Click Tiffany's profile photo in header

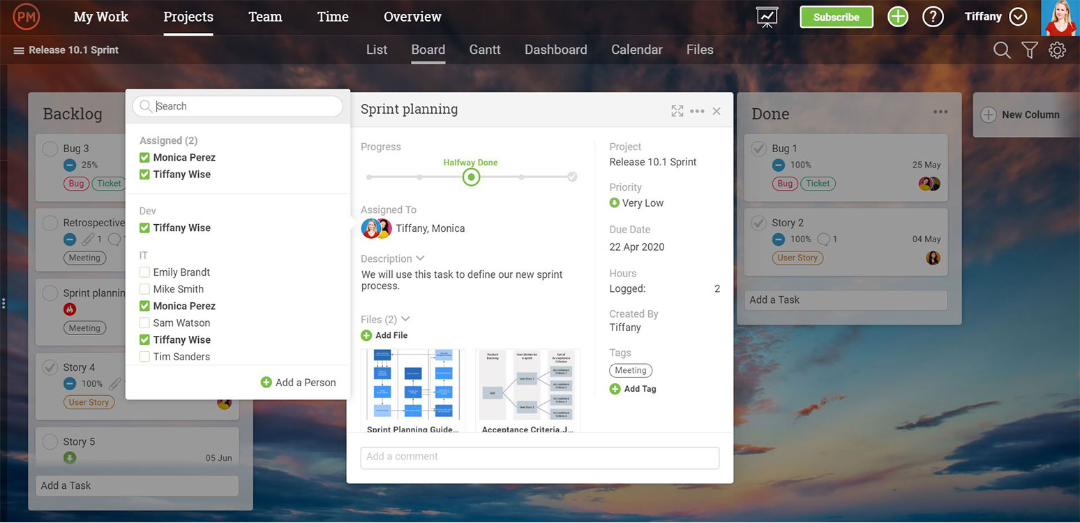click(x=1060, y=17)
